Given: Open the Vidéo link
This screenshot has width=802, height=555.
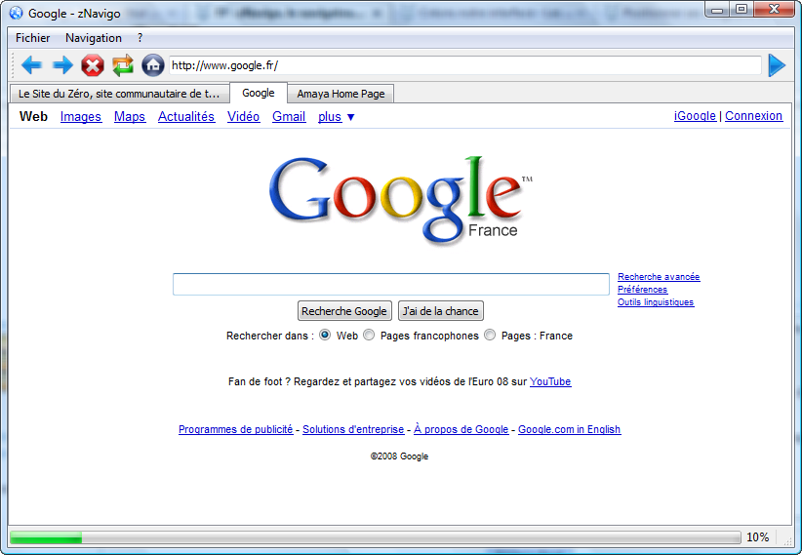Looking at the screenshot, I should pyautogui.click(x=244, y=117).
